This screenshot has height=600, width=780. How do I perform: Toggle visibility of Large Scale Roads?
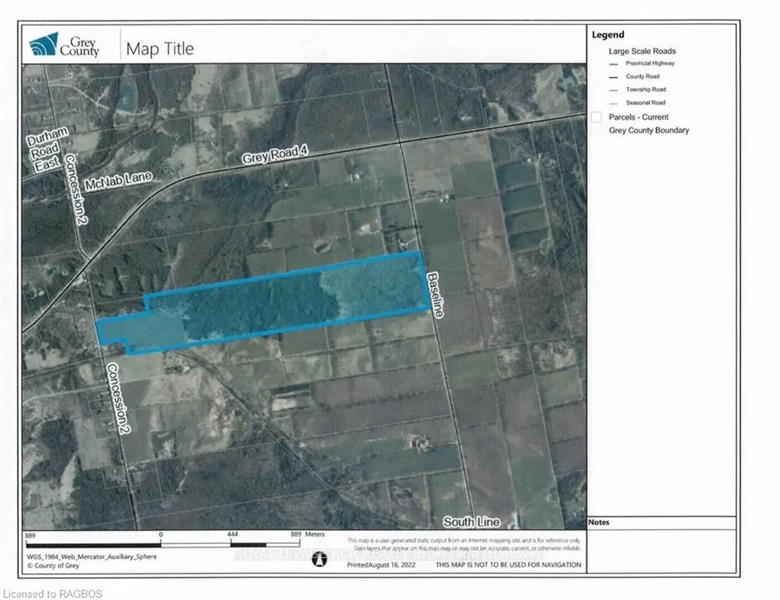(643, 50)
